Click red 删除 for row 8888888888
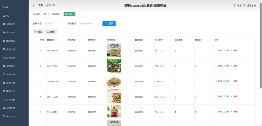 click(x=234, y=51)
